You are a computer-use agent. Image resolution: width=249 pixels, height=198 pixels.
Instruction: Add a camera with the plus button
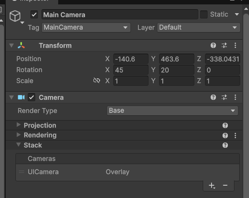(212, 186)
